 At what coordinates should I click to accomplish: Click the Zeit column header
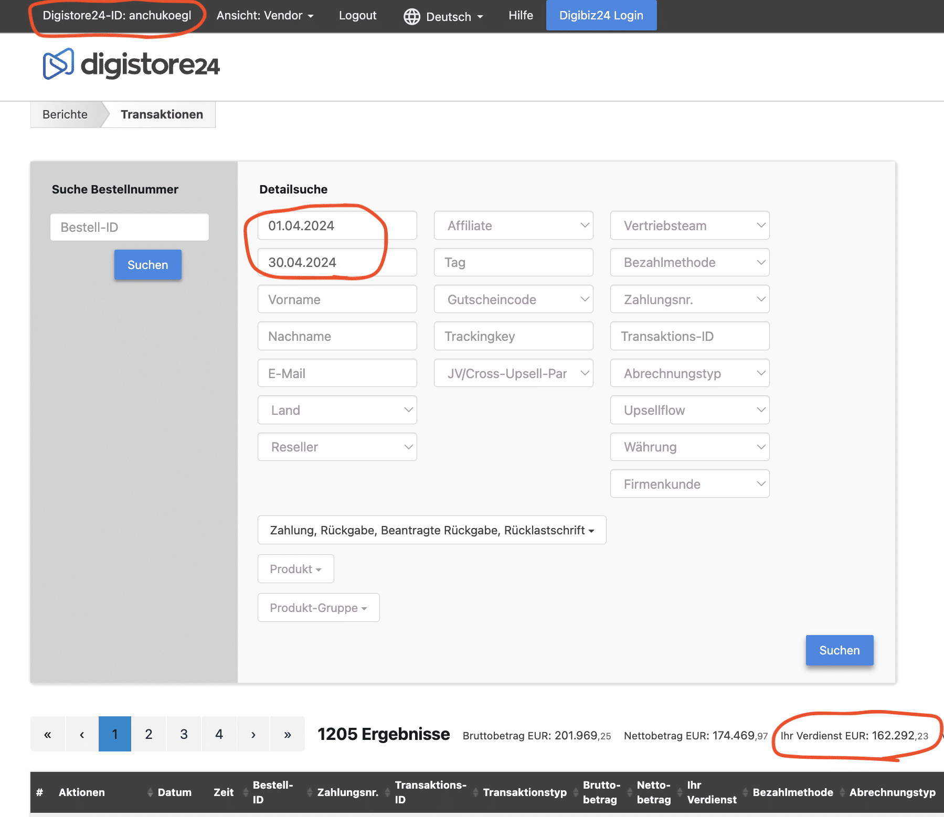click(x=224, y=792)
